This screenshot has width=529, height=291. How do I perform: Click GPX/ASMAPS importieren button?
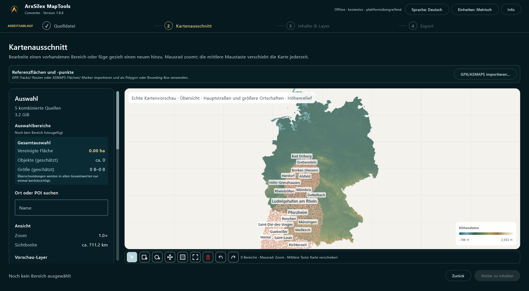click(485, 74)
